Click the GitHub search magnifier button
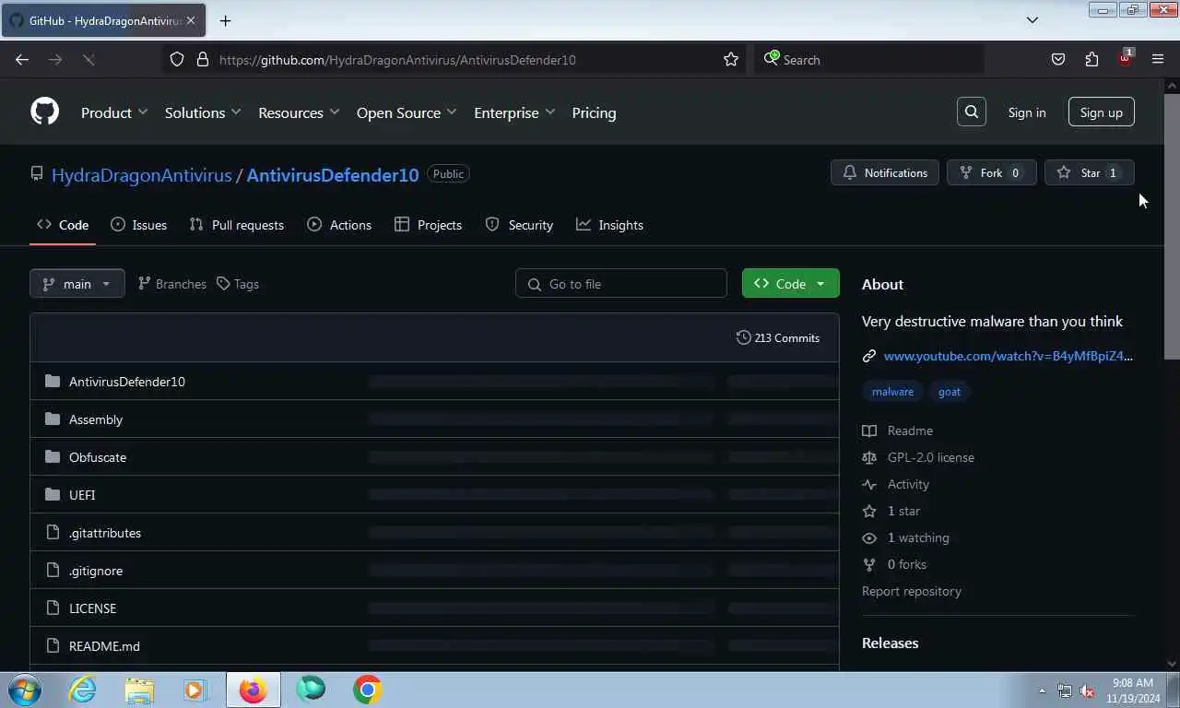The height and width of the screenshot is (708, 1180). tap(972, 112)
